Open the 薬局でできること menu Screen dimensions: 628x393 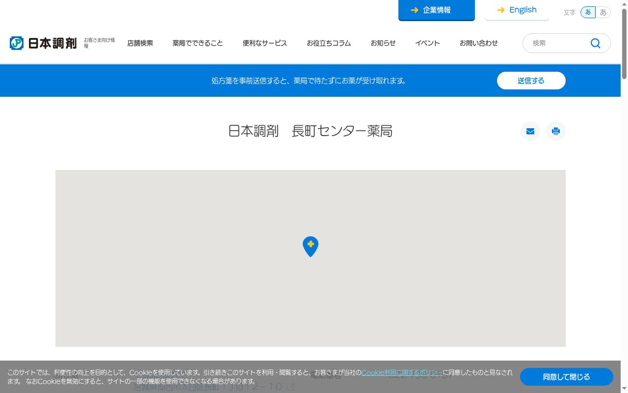coord(198,43)
